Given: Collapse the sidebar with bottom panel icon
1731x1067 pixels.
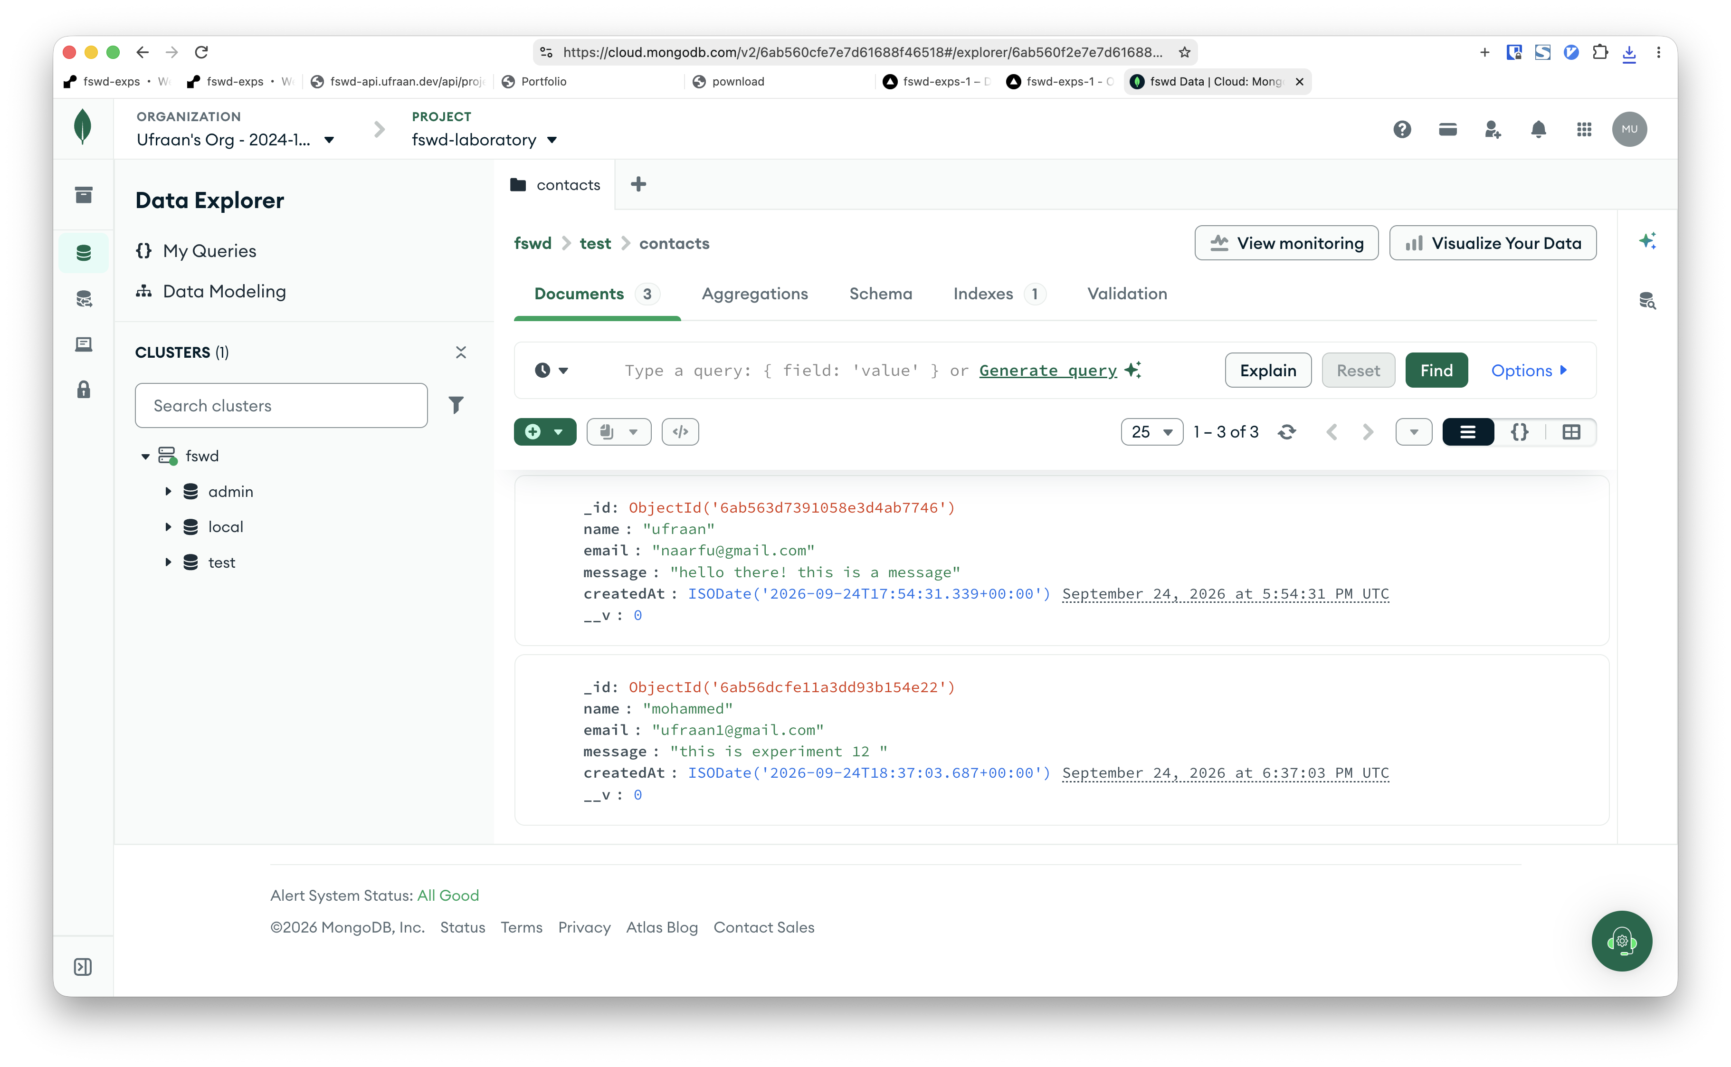Looking at the screenshot, I should 83,966.
